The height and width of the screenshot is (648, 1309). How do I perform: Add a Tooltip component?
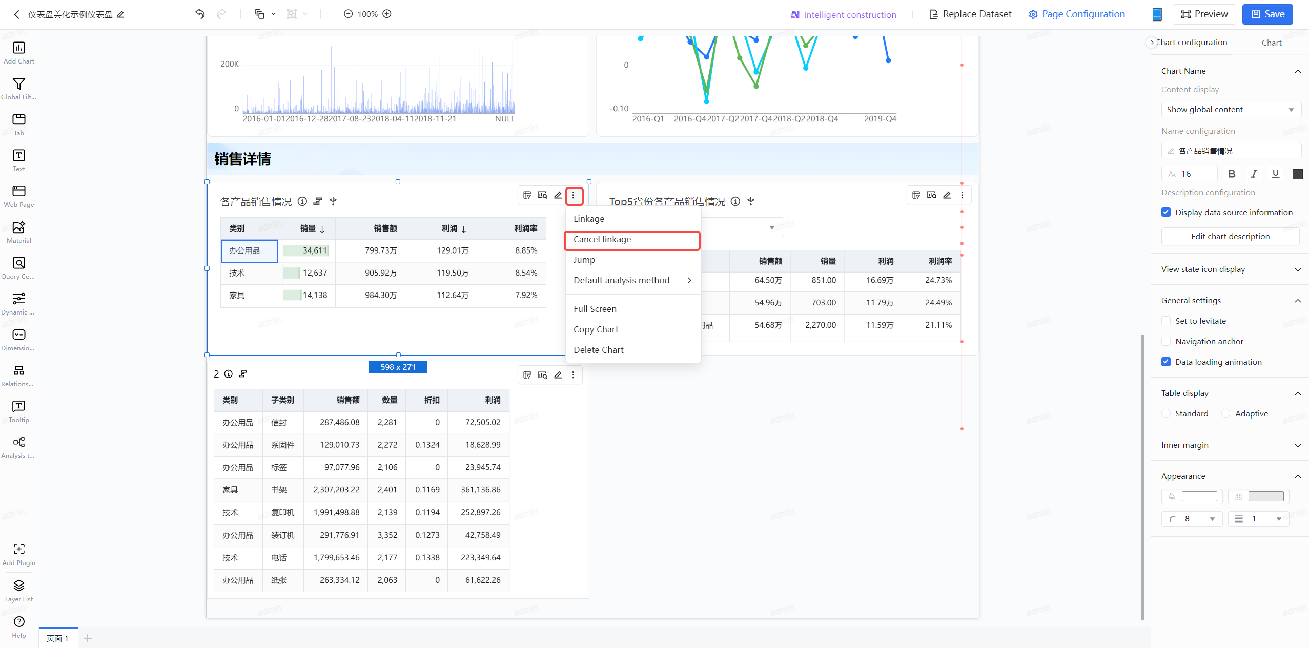tap(19, 411)
